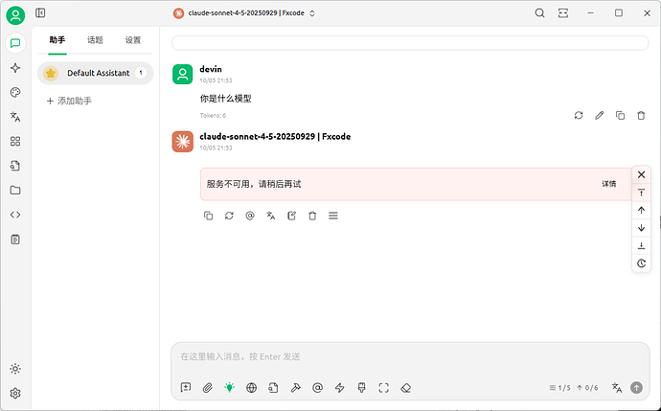
Task: Open the code tools sidebar icon
Action: click(15, 215)
